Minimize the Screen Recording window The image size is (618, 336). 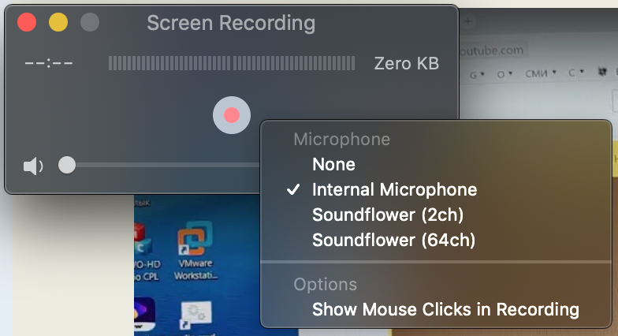[58, 22]
